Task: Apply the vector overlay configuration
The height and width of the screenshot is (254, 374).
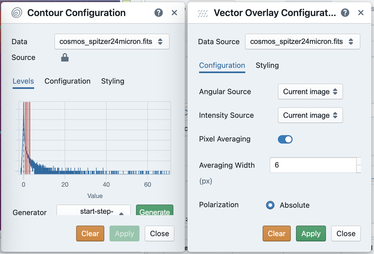Action: coord(311,233)
